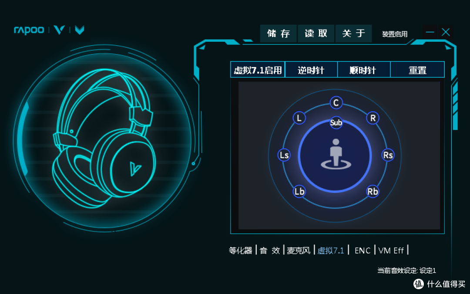Select the Ls left-surround speaker node
The width and height of the screenshot is (470, 294).
pyautogui.click(x=284, y=155)
